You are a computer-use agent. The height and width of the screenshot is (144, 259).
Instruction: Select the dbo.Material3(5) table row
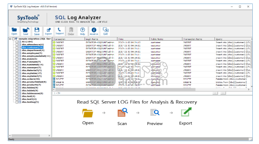32,71
